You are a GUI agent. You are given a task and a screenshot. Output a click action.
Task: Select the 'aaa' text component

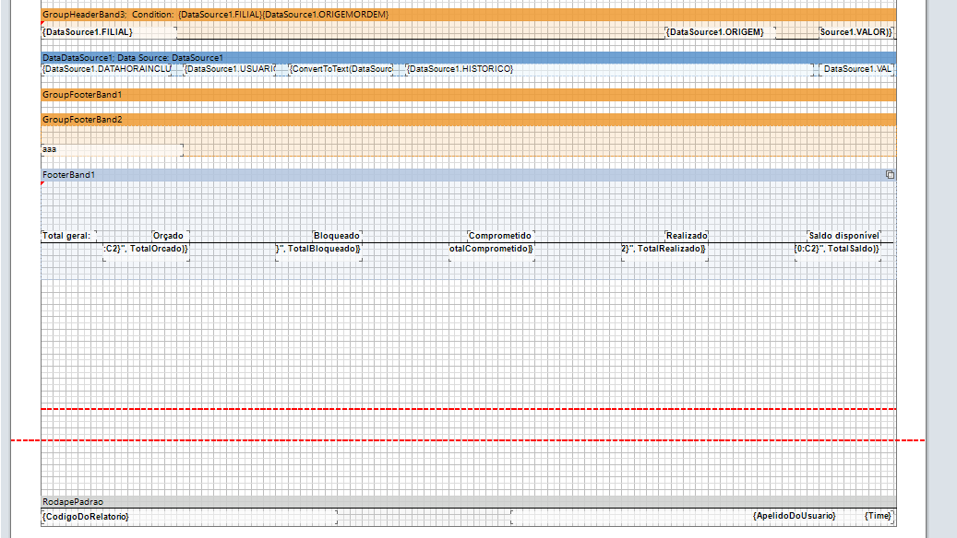(x=113, y=149)
